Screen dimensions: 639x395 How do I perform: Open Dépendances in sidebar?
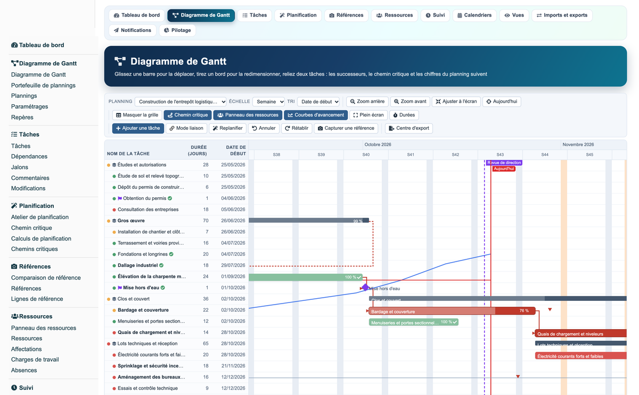coord(29,156)
